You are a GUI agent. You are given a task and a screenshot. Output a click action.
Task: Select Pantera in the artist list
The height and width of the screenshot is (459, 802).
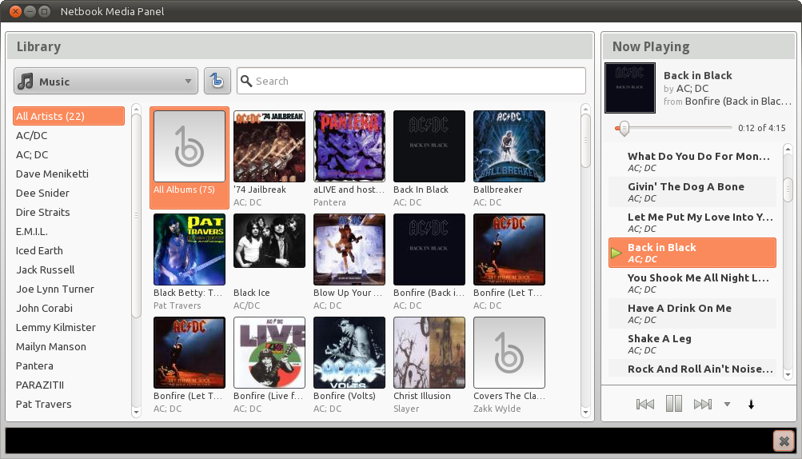pos(69,366)
